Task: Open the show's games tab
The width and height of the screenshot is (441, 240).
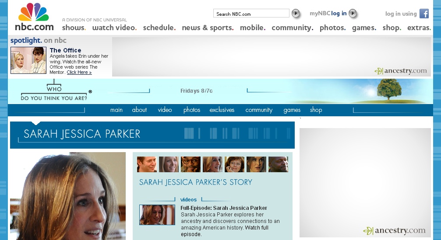Action: (292, 110)
